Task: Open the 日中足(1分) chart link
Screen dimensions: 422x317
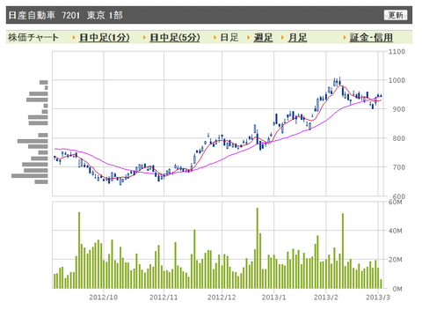Action: pos(105,38)
